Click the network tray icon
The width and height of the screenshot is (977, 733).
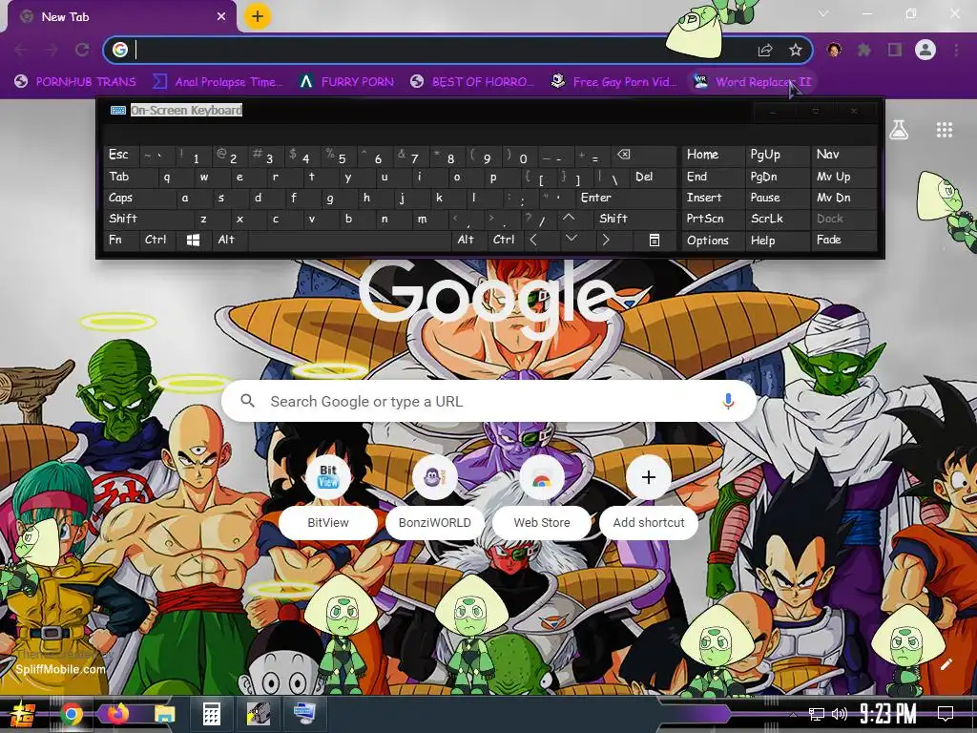pyautogui.click(x=817, y=714)
